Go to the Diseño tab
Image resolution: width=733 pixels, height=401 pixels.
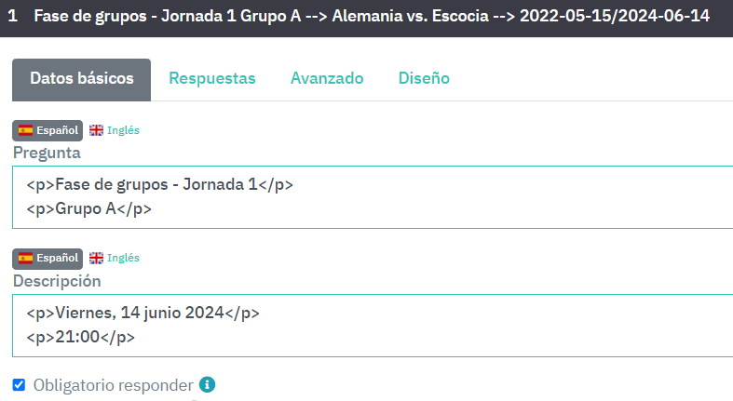pyautogui.click(x=424, y=79)
